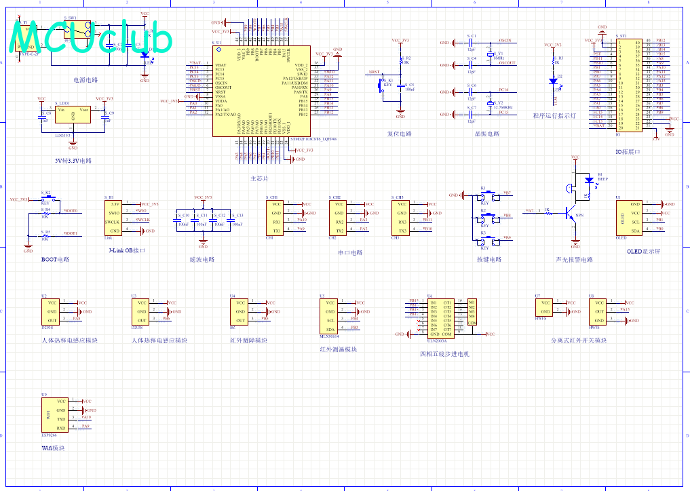690x491 pixels.
Task: Click the 分离式红外开关模块 caption
Action: (579, 340)
